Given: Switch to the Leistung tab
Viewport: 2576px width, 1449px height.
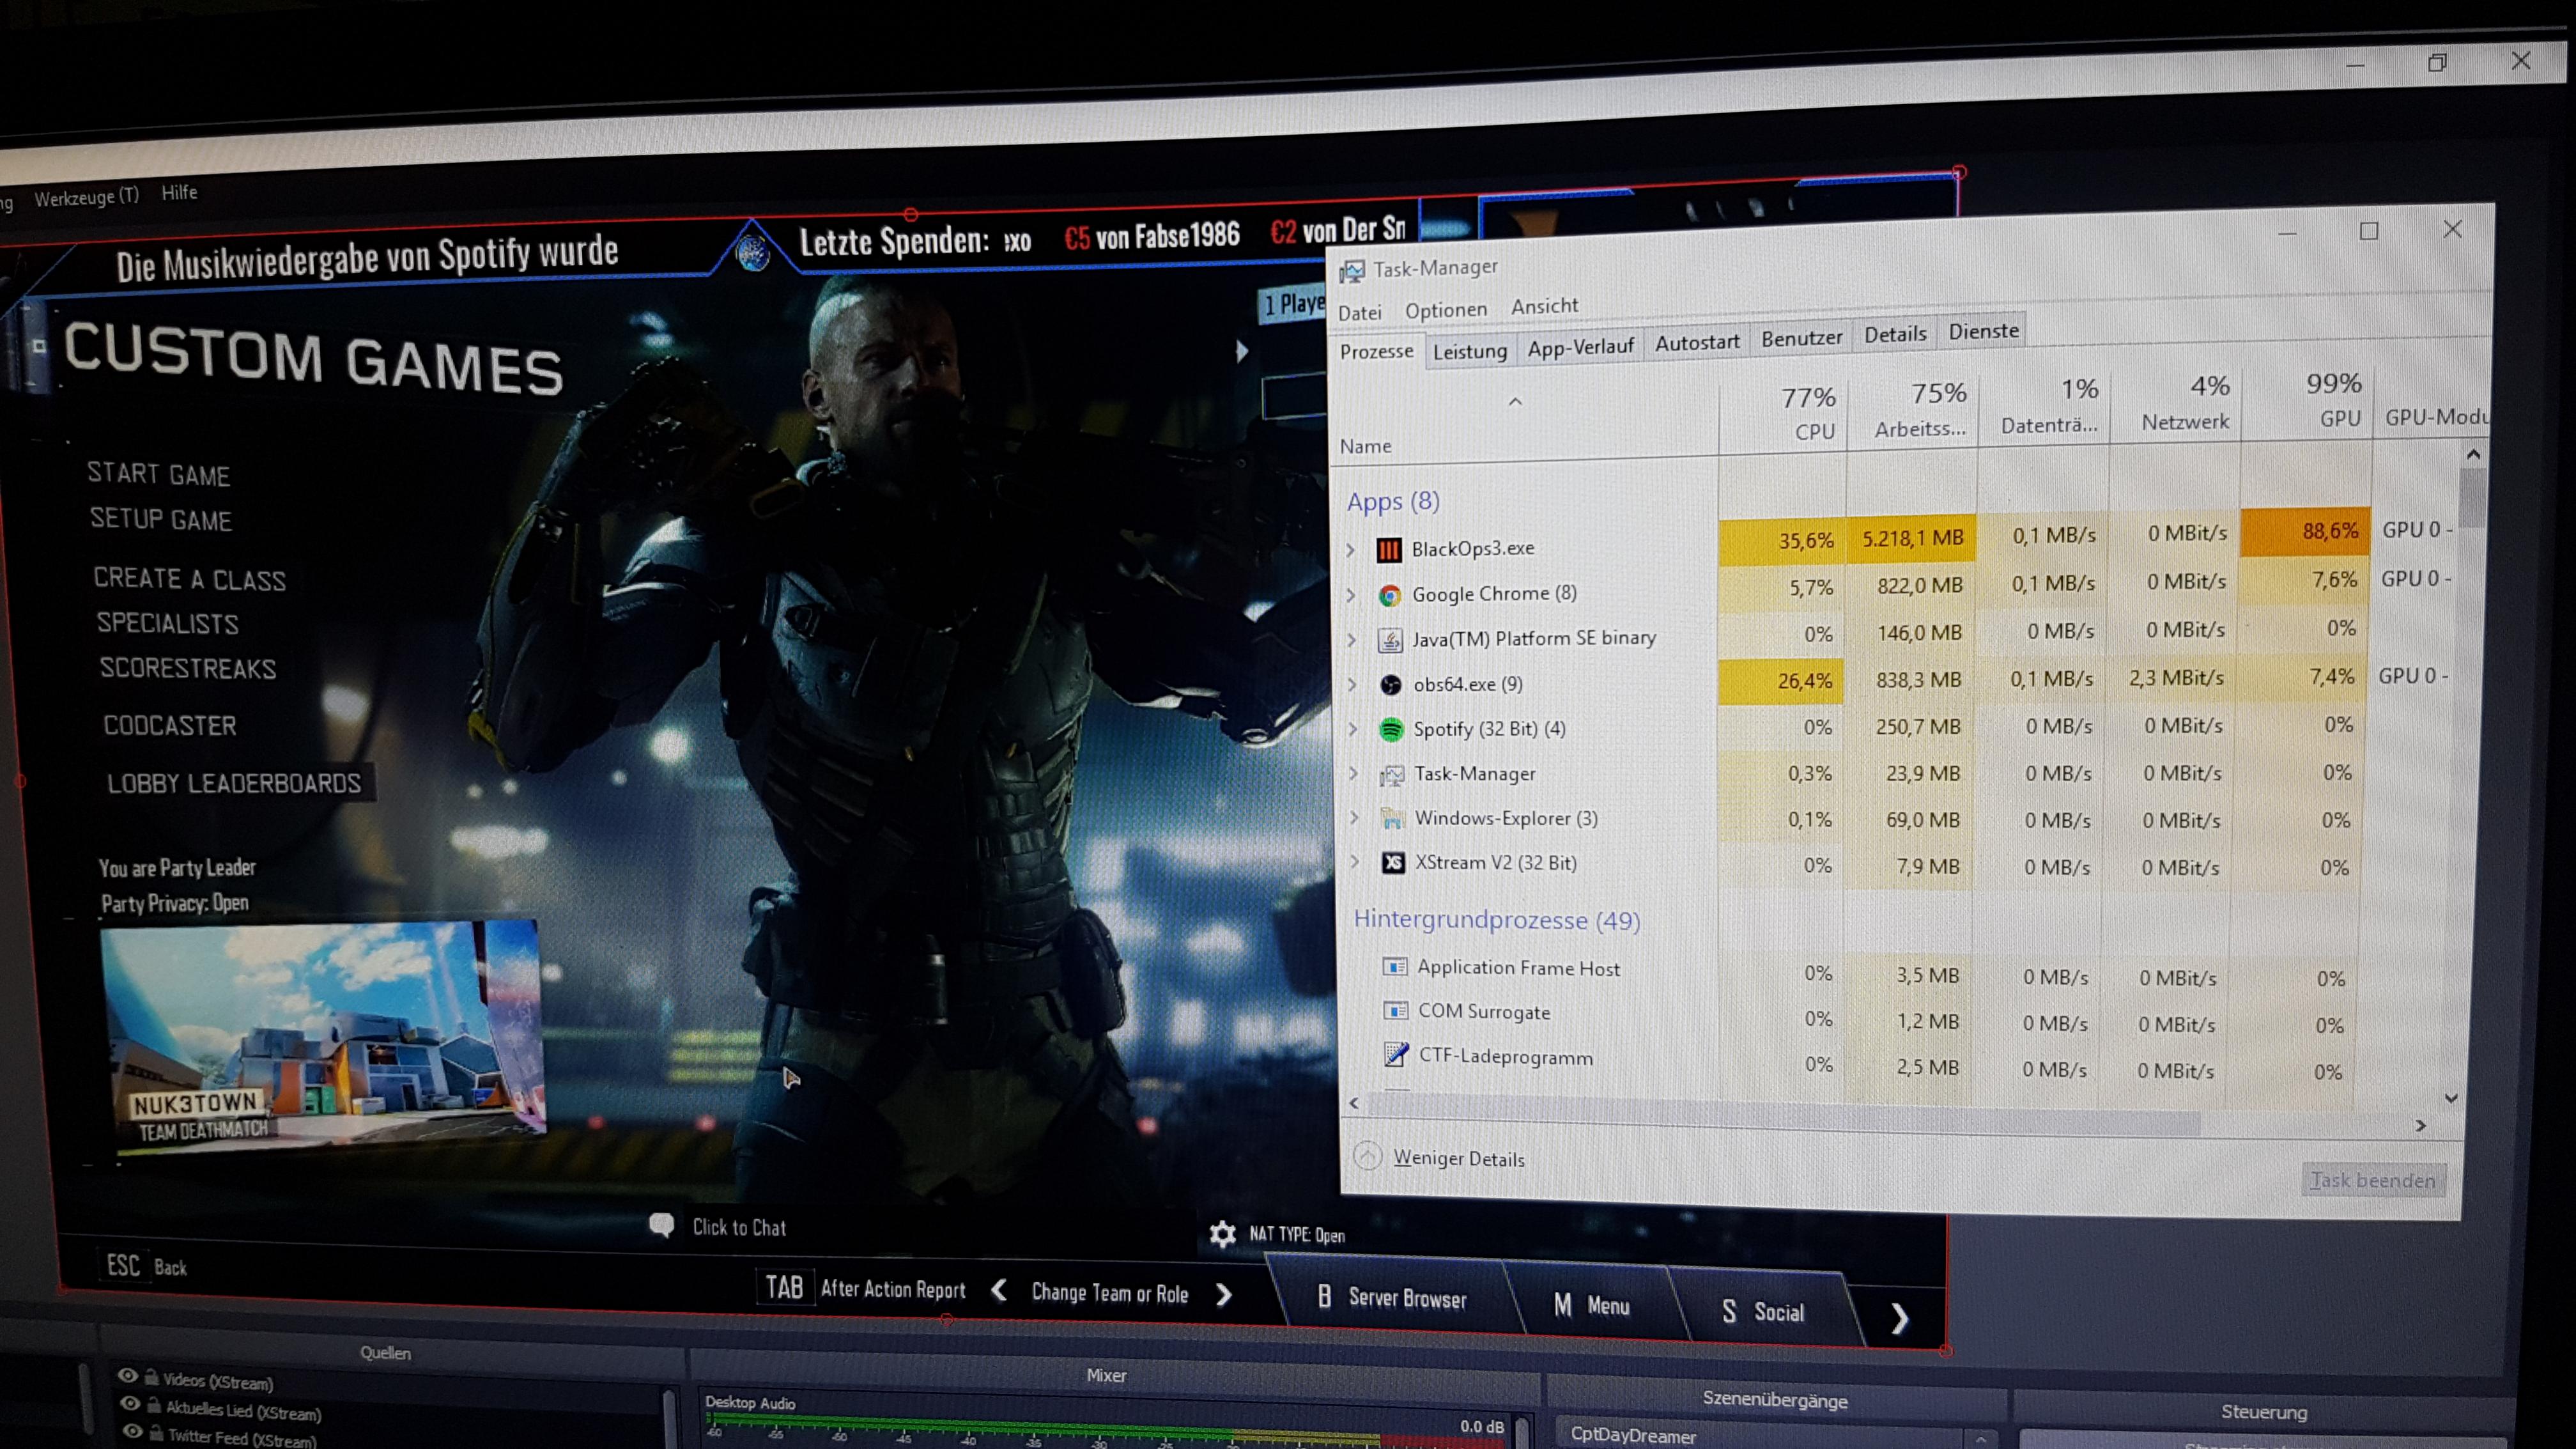Looking at the screenshot, I should coord(1469,351).
